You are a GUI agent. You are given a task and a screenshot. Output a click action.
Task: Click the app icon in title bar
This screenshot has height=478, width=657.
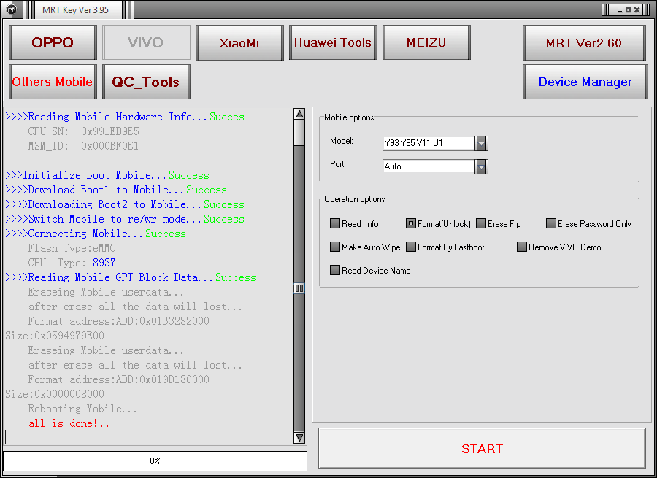[x=11, y=9]
